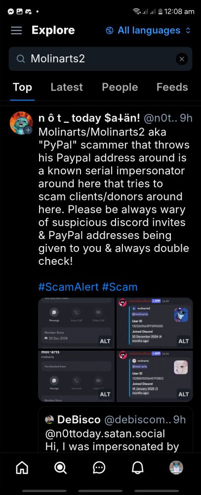Screen dimensions: 201x495
Task: Open the hamburger menu beside Explore
Action: 16,31
